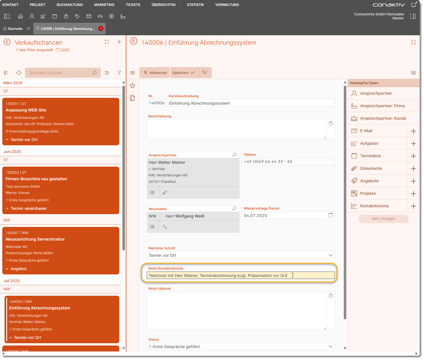This screenshot has width=424, height=360.
Task: Click the Speichern button
Action: (x=183, y=73)
